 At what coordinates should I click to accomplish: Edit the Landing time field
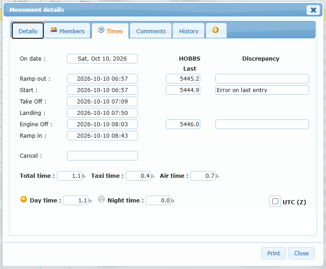coord(102,113)
